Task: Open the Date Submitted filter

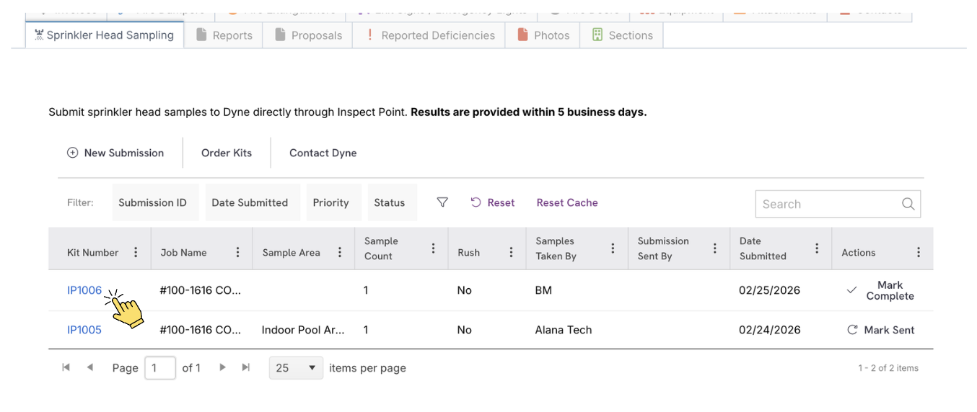Action: 250,202
